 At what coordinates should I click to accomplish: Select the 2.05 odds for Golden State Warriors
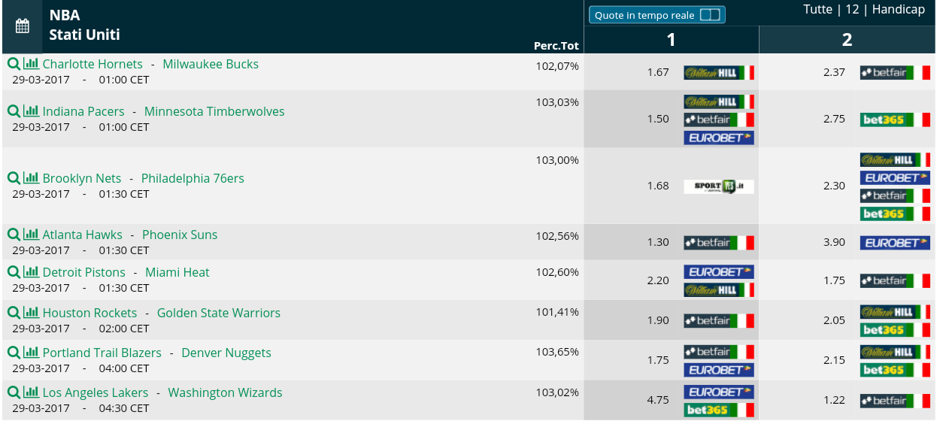point(835,321)
